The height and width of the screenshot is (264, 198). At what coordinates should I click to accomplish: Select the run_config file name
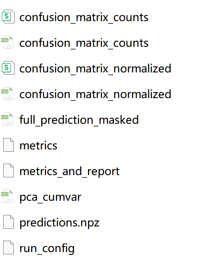coord(47,249)
